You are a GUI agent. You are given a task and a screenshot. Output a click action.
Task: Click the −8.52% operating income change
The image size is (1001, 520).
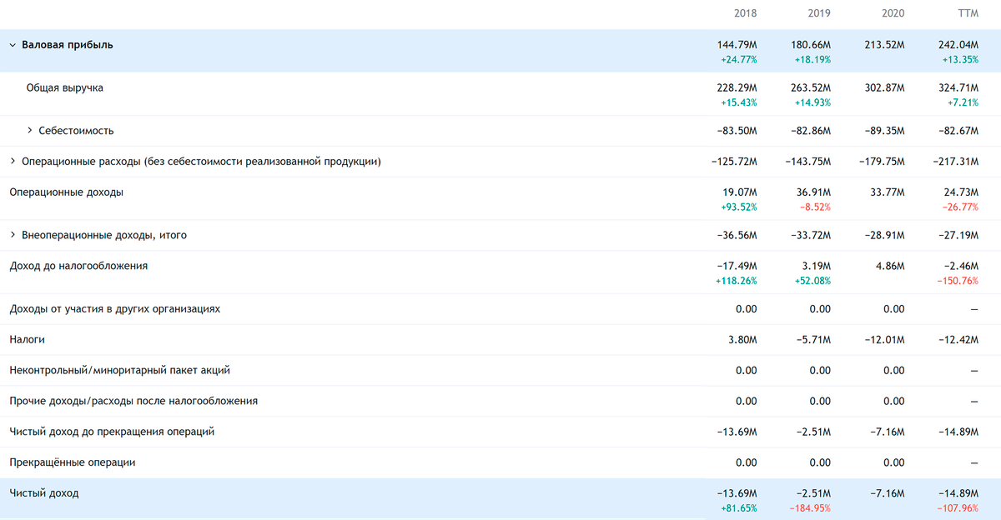tap(815, 207)
